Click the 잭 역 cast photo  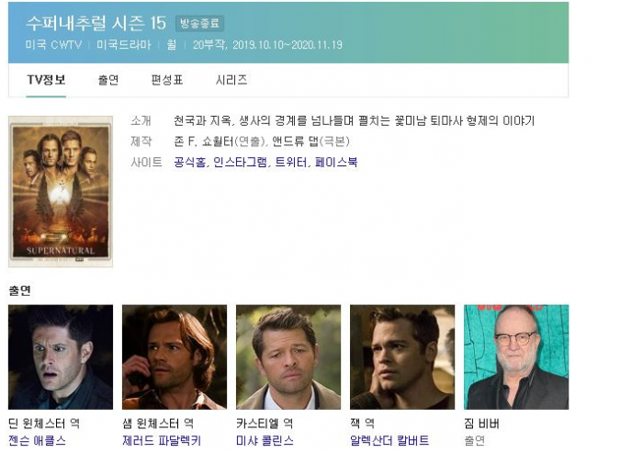(402, 357)
